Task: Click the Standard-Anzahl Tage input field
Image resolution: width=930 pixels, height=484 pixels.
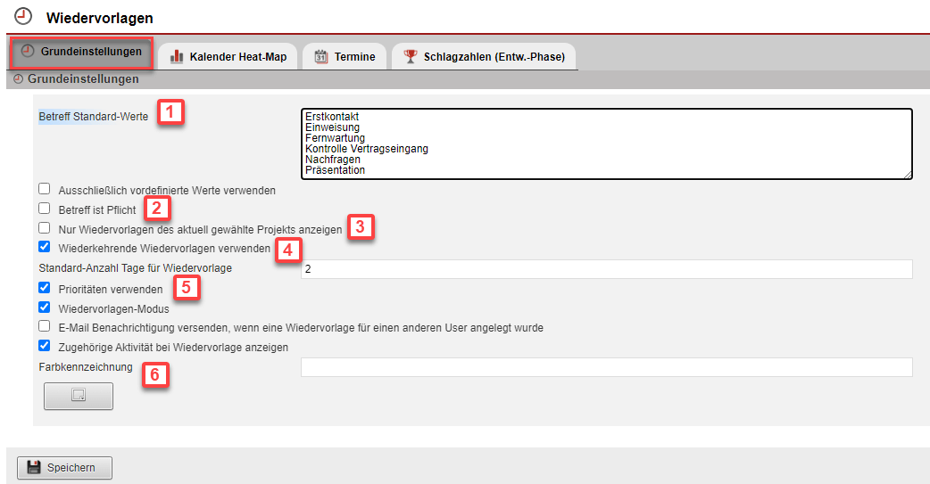Action: (x=607, y=269)
